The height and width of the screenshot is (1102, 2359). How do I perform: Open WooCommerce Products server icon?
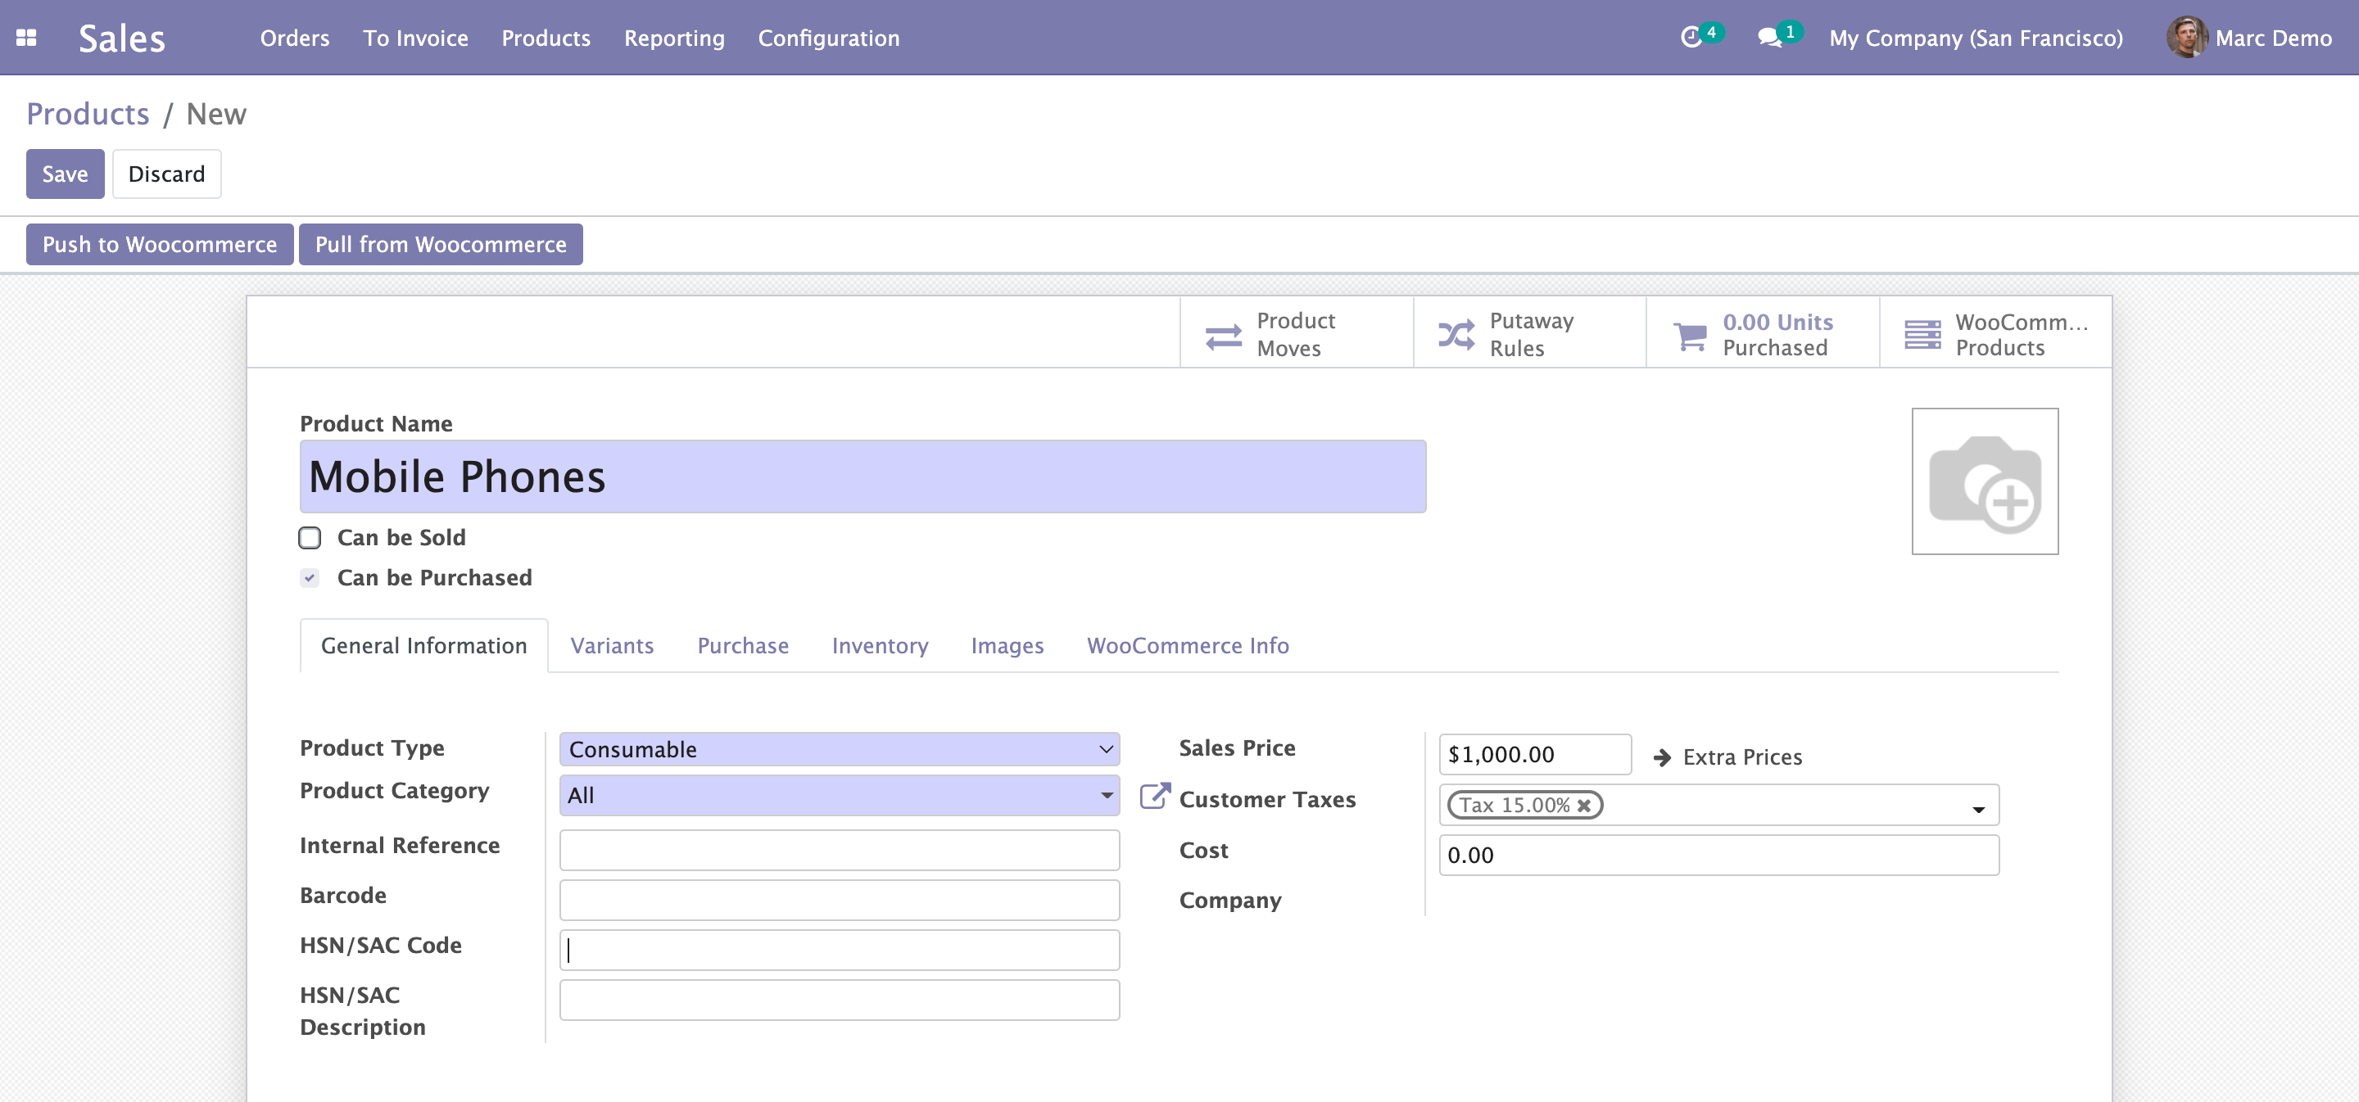(x=1922, y=335)
